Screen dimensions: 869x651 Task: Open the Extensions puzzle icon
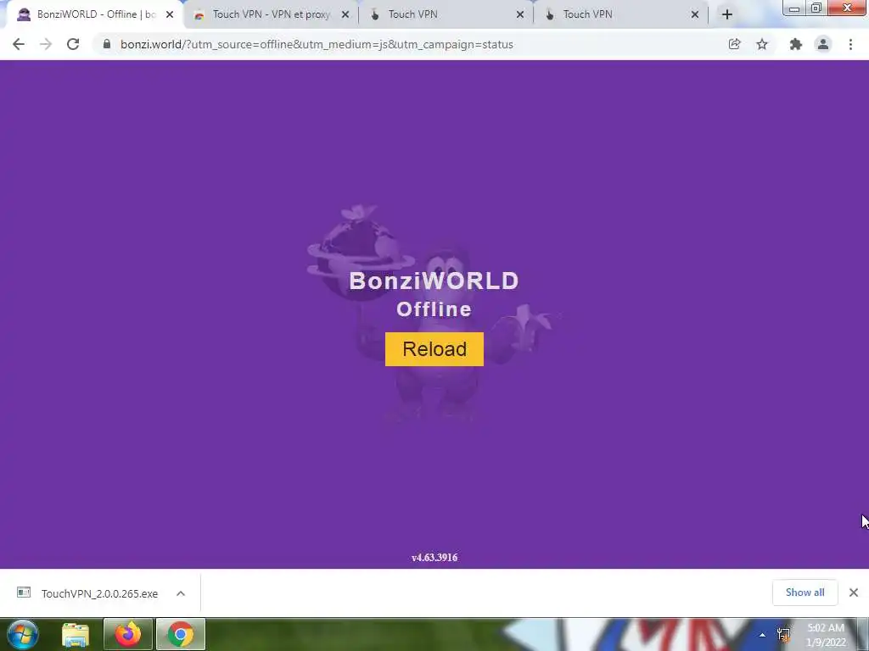[796, 44]
